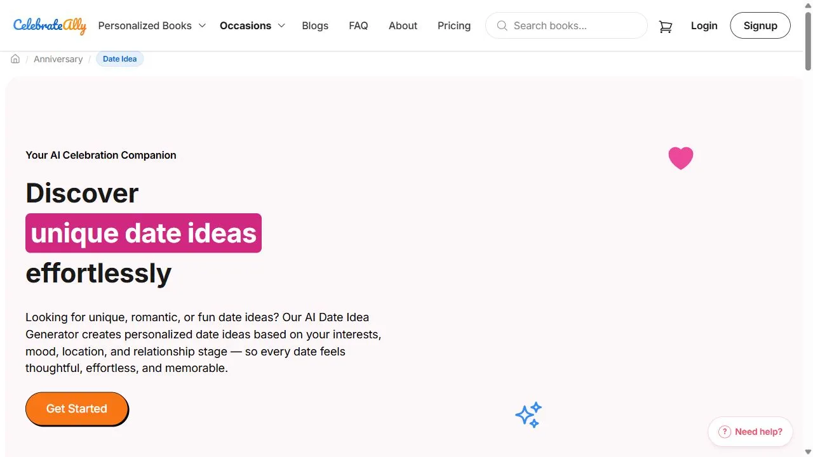The width and height of the screenshot is (813, 457).
Task: Open the FAQ menu item
Action: pos(358,26)
